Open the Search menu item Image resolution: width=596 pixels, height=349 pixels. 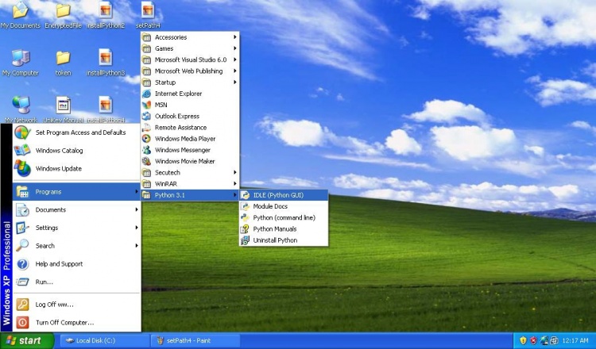point(77,246)
